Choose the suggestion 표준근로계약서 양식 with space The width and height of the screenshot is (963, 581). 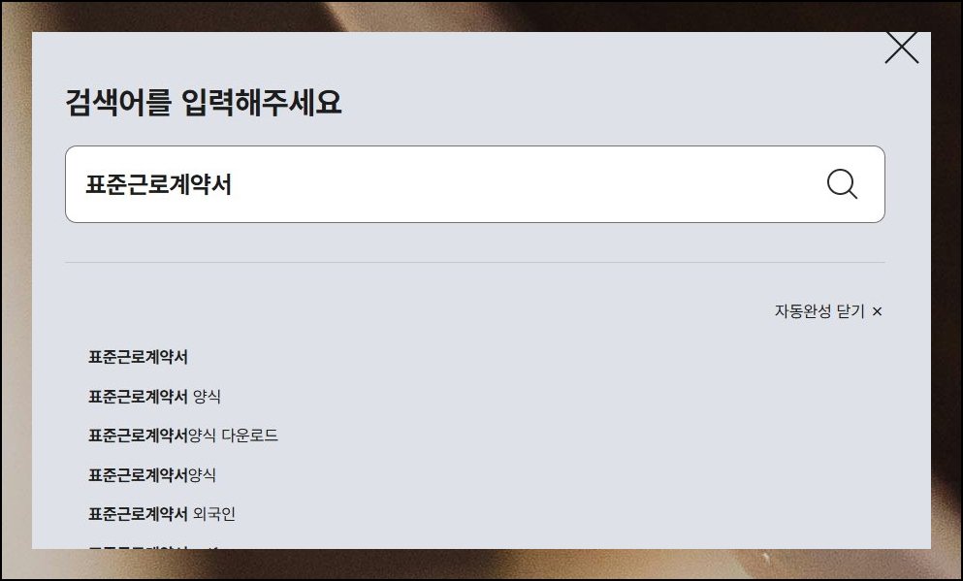154,396
